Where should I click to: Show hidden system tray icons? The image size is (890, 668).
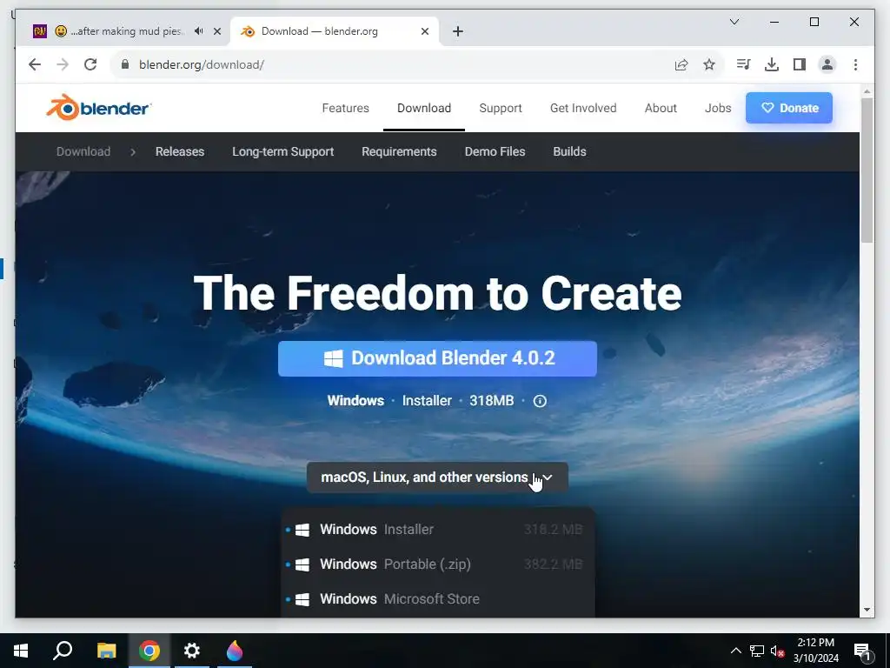[735, 651]
